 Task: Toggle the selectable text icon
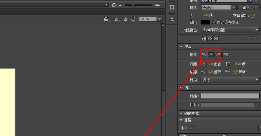click(x=204, y=38)
